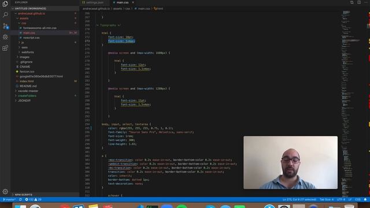Open index.html in the explorer
The height and width of the screenshot is (208, 370).
tap(27, 81)
